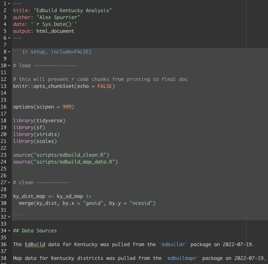Click on library(tidyverse) line
The width and height of the screenshot is (268, 264).
[39, 120]
